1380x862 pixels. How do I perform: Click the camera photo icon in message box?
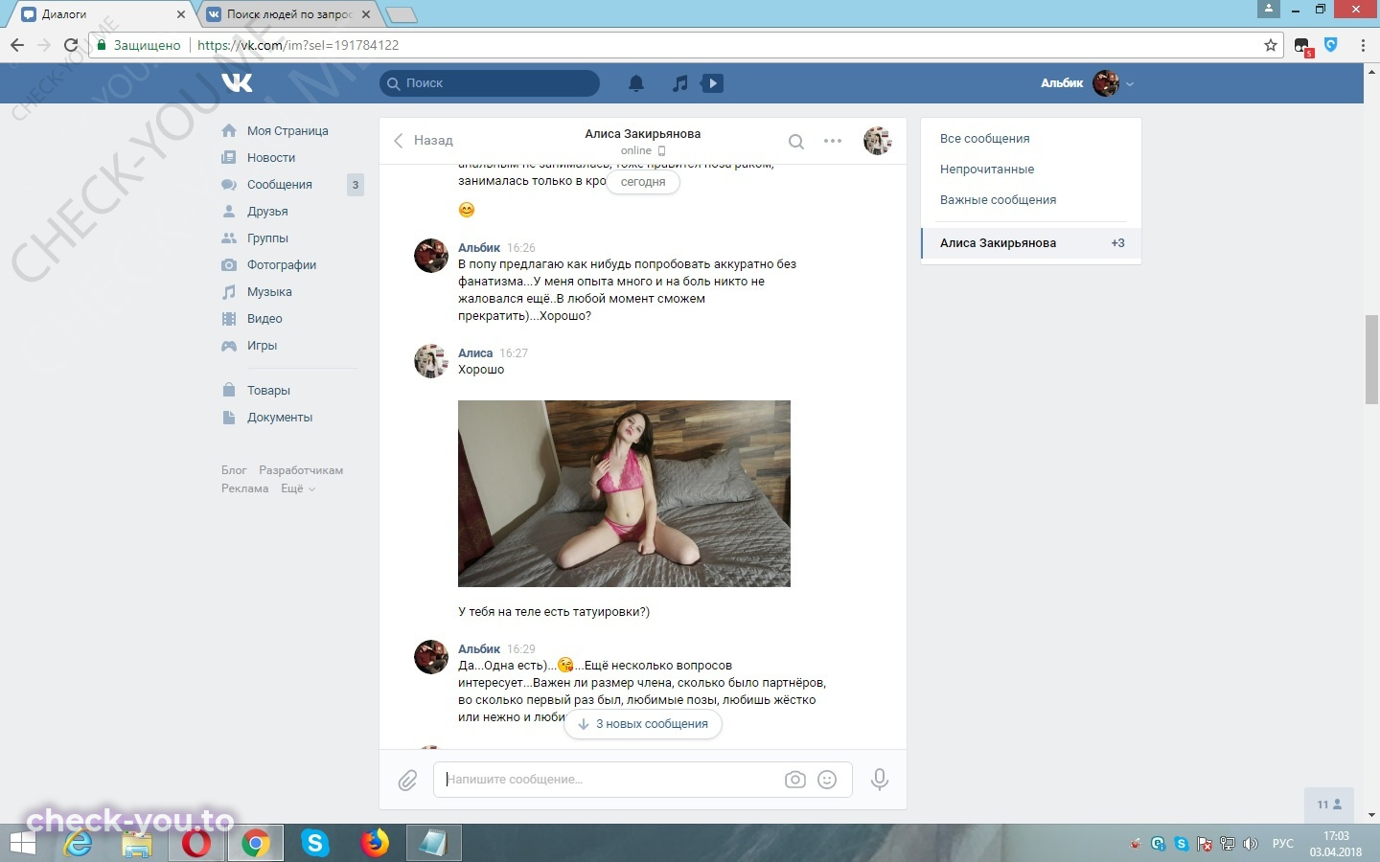point(794,780)
